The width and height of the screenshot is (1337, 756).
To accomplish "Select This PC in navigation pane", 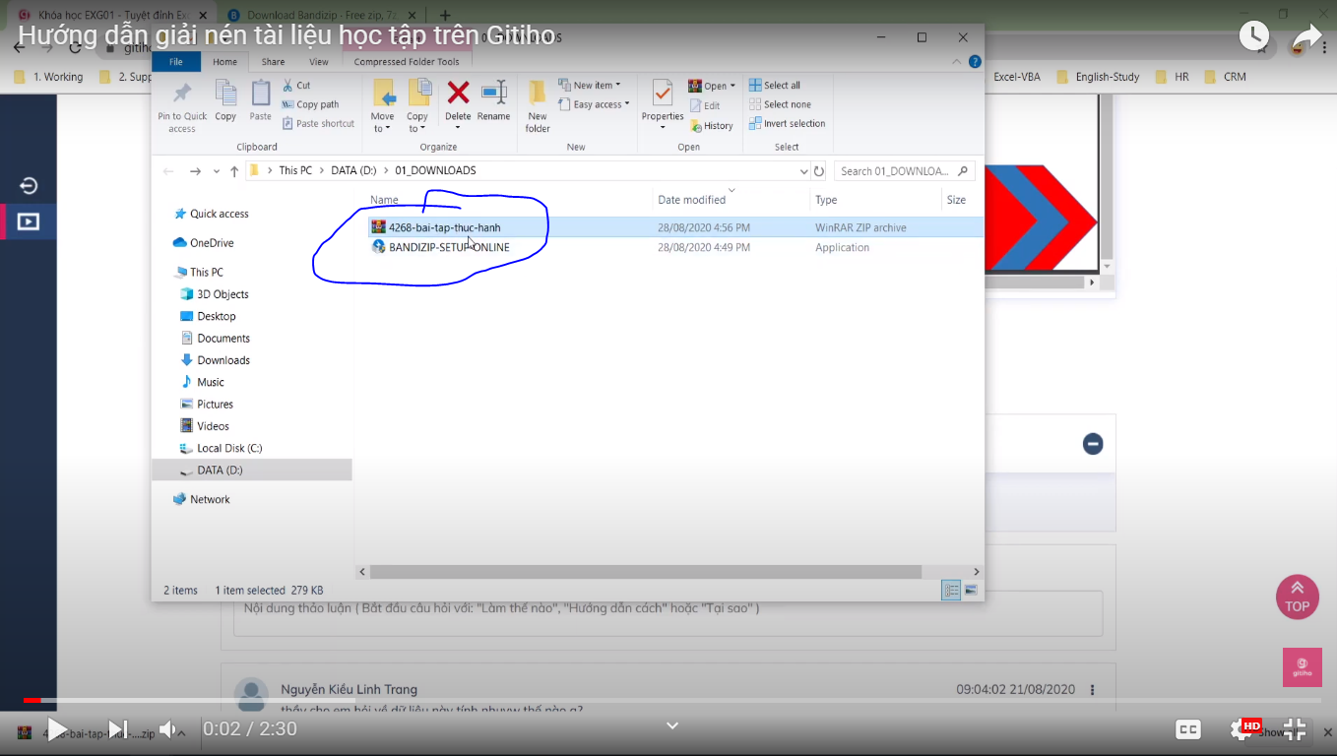I will click(x=199, y=273).
